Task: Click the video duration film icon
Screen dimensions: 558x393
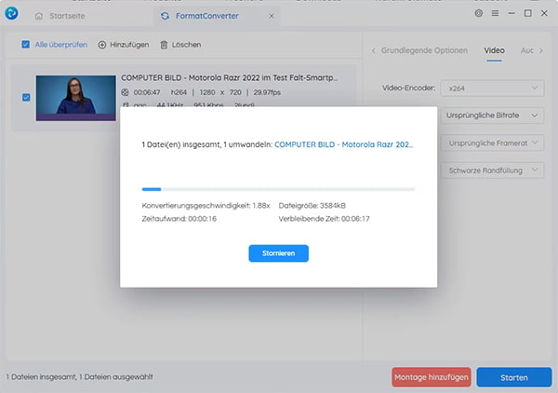Action: pos(125,92)
